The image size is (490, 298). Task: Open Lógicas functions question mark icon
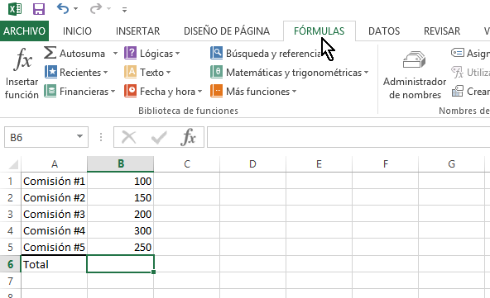point(130,53)
